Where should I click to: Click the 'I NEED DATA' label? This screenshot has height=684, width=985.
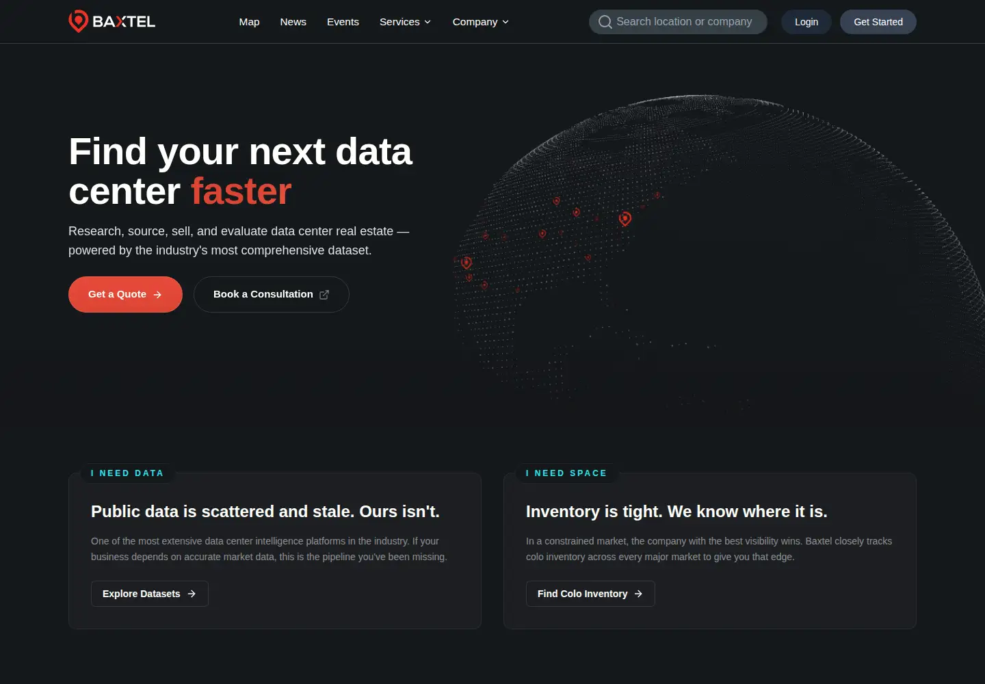127,473
